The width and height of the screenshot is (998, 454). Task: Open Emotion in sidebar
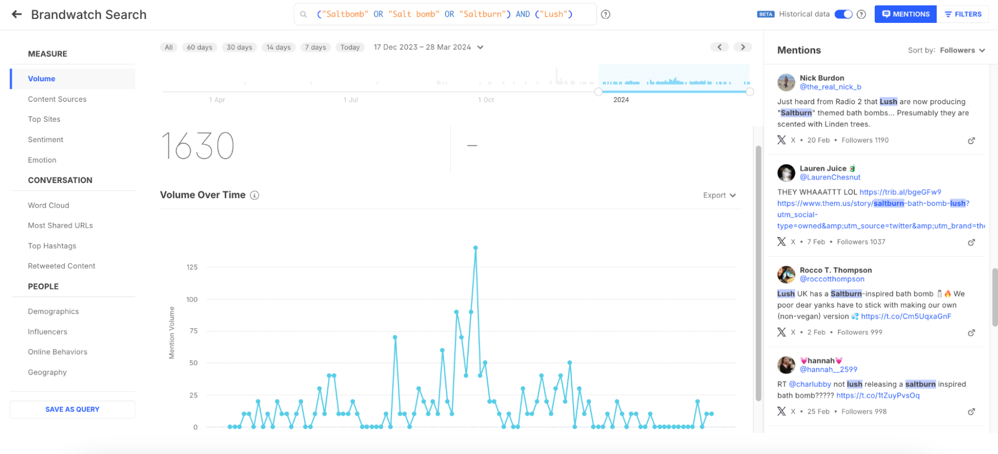coord(42,160)
